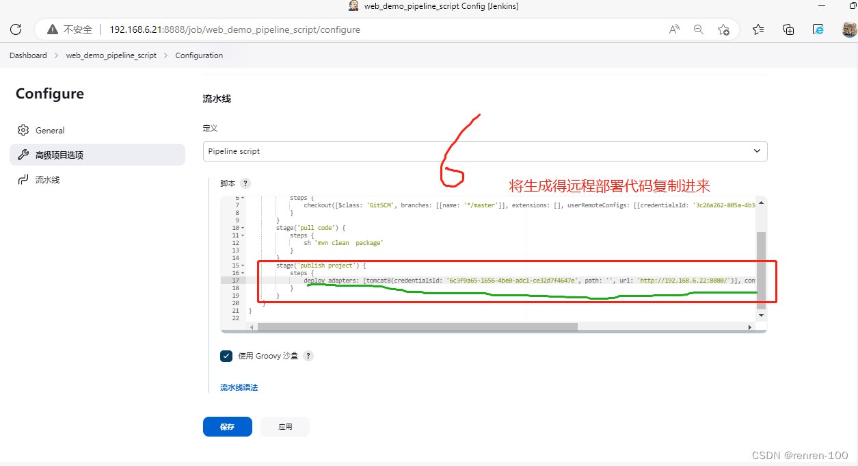
Task: Click the 保存 button
Action: [228, 426]
